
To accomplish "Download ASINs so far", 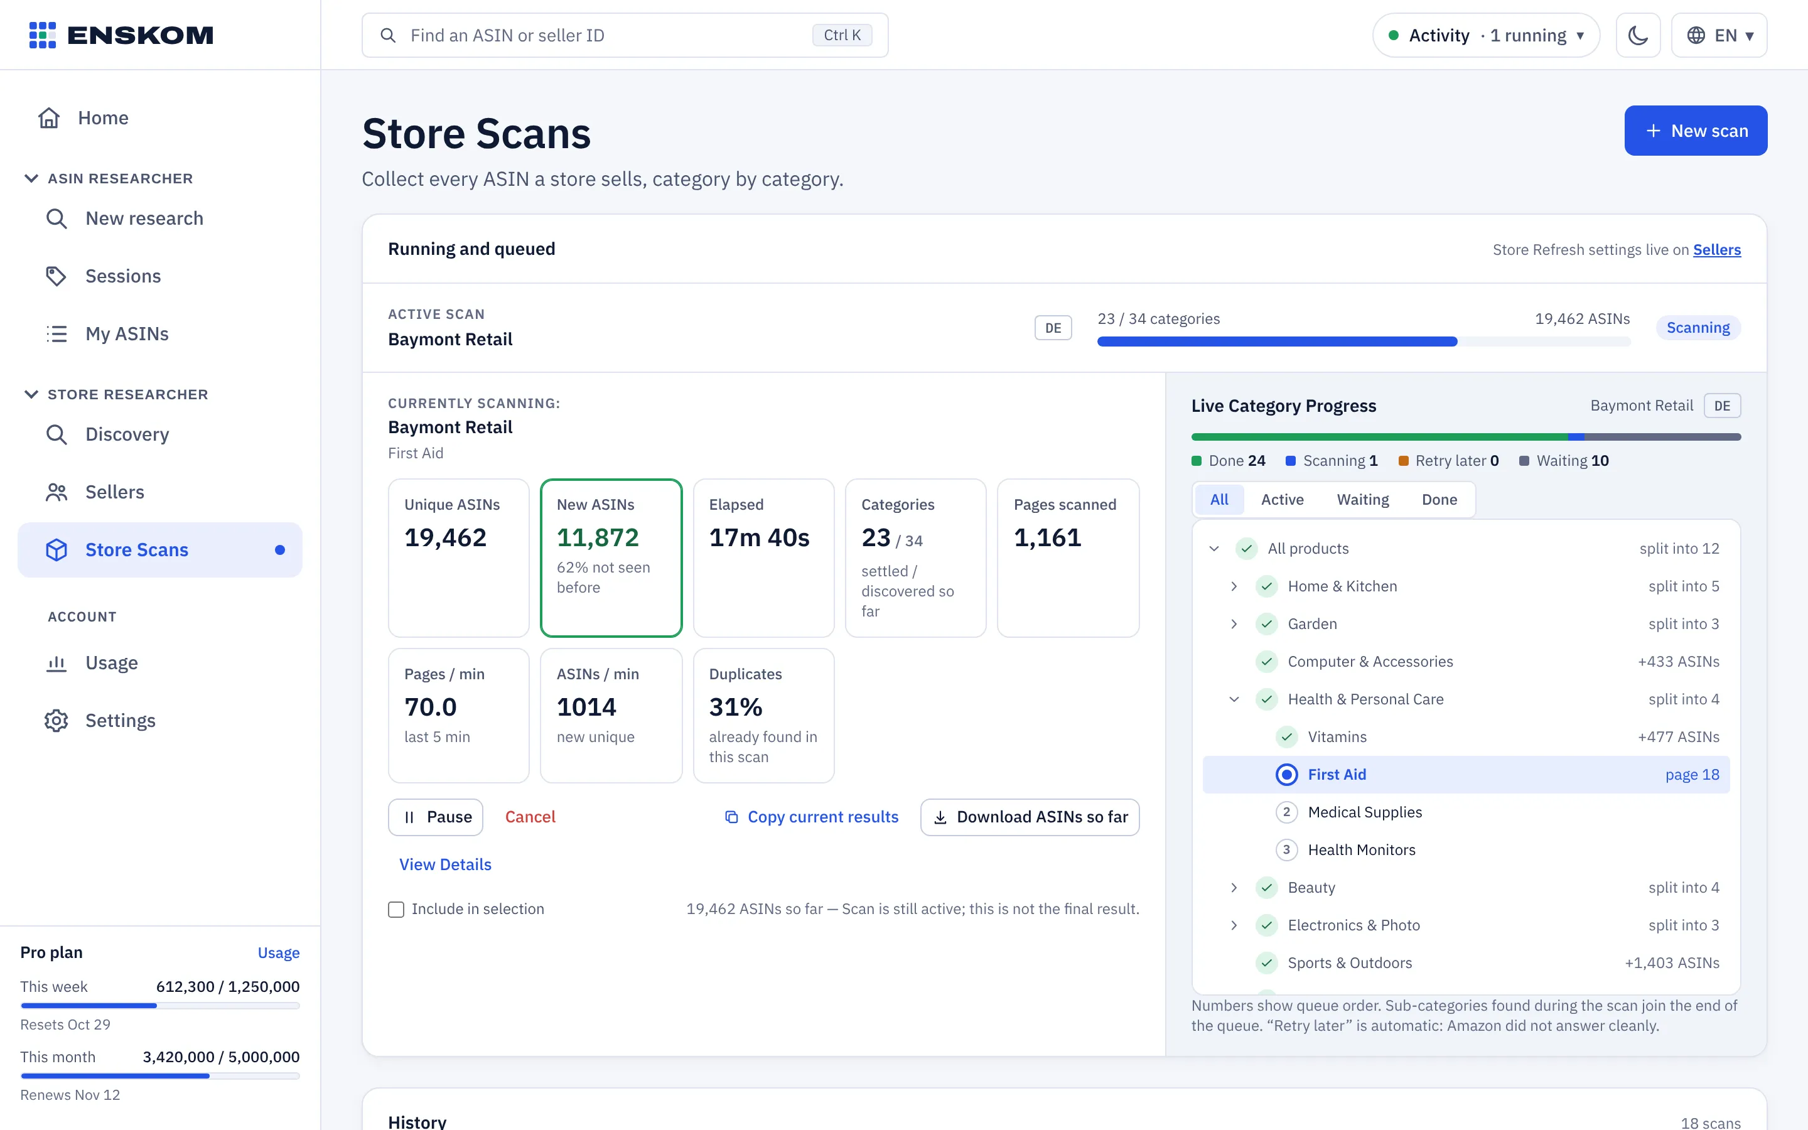I will pyautogui.click(x=1030, y=817).
